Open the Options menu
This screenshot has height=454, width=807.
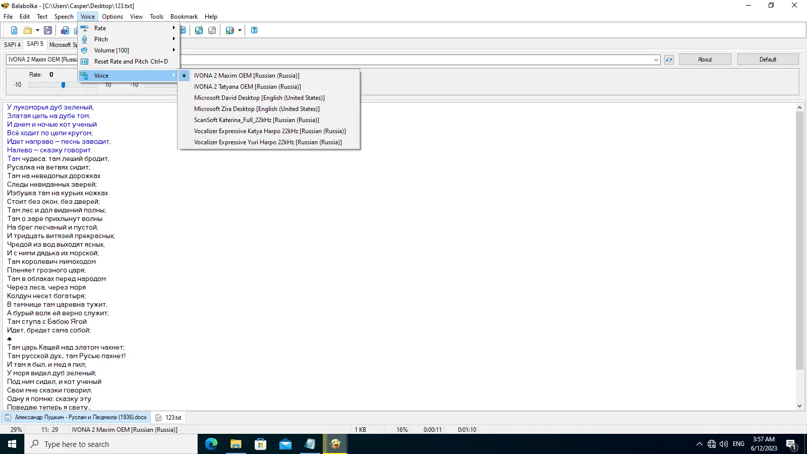point(112,17)
